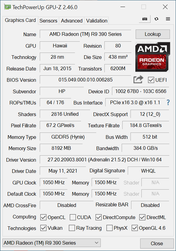Image resolution: width=176 pixels, height=251 pixels.
Task: Enable the CUDA checkbox
Action: click(73, 217)
